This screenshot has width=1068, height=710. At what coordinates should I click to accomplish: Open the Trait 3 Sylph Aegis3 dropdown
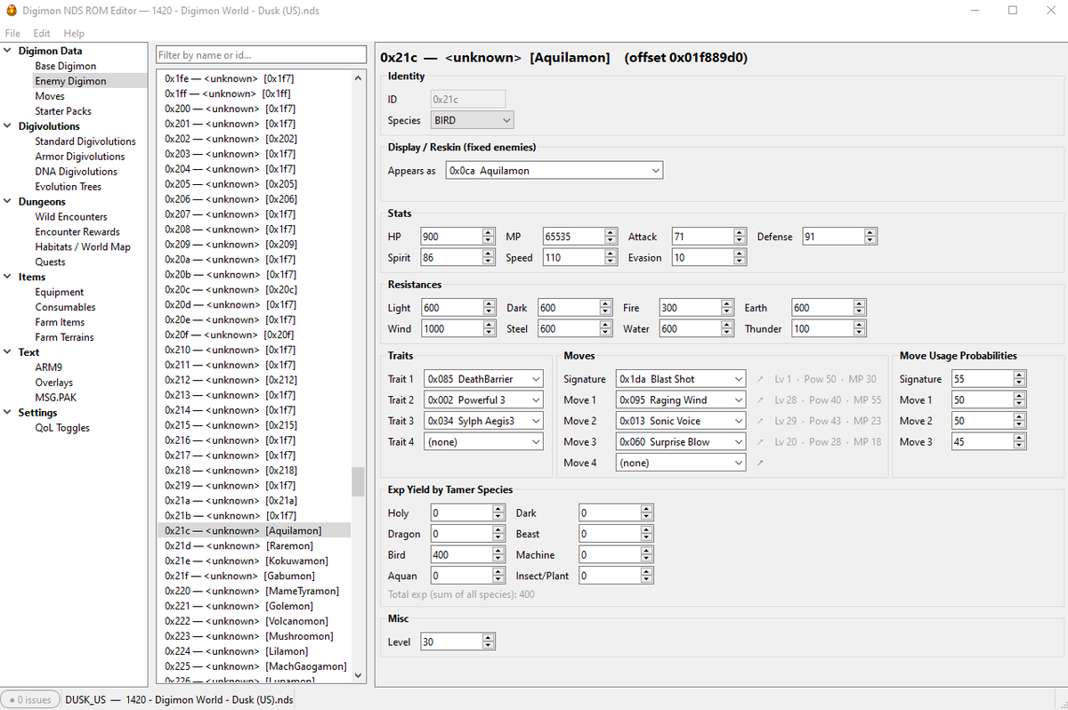(483, 421)
